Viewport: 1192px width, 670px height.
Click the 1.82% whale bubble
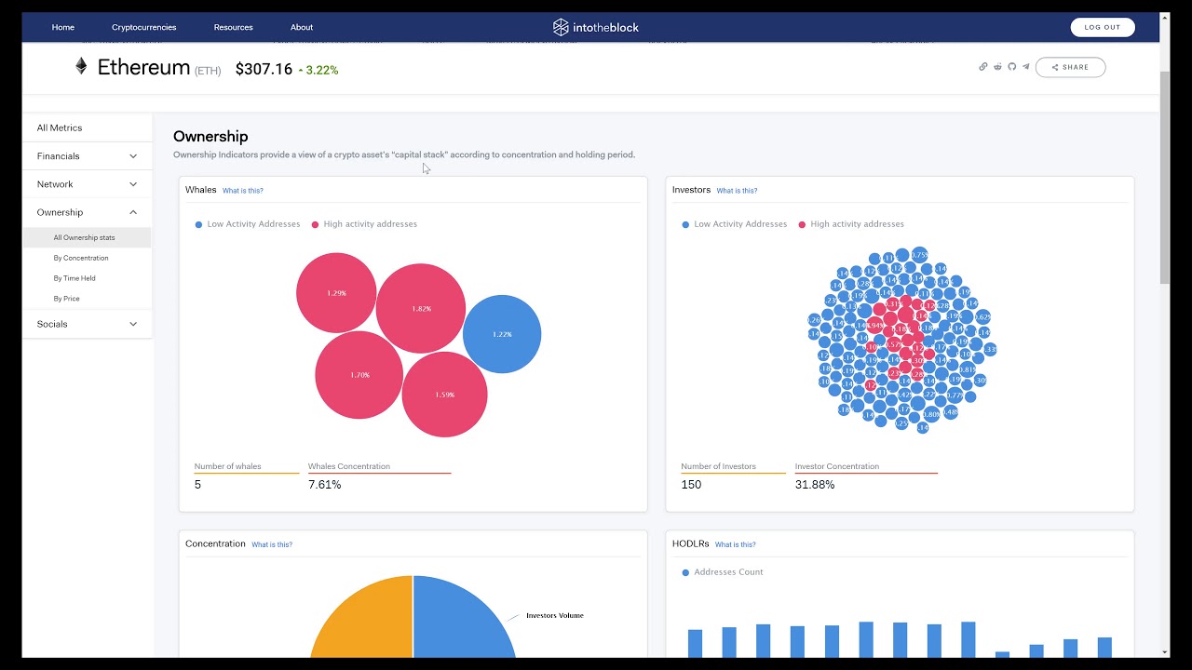click(x=421, y=308)
